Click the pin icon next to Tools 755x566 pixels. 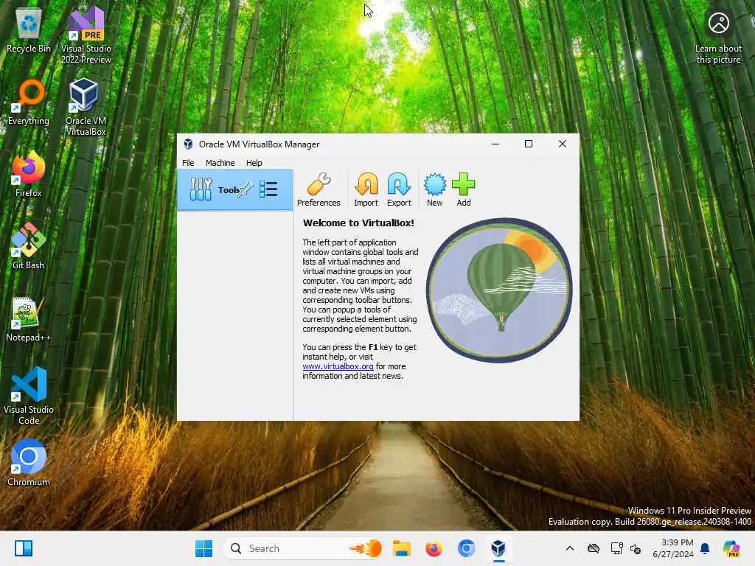click(245, 189)
